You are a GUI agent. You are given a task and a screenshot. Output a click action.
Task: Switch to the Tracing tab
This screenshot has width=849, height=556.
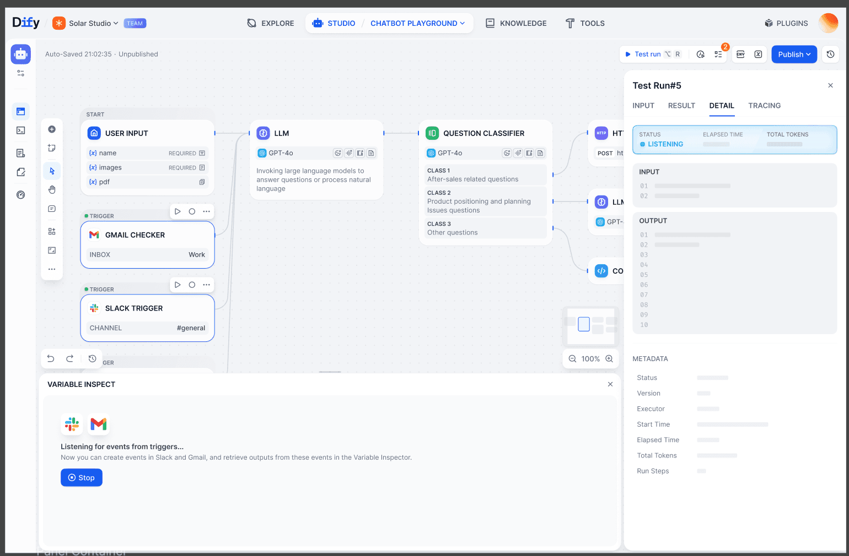point(764,106)
